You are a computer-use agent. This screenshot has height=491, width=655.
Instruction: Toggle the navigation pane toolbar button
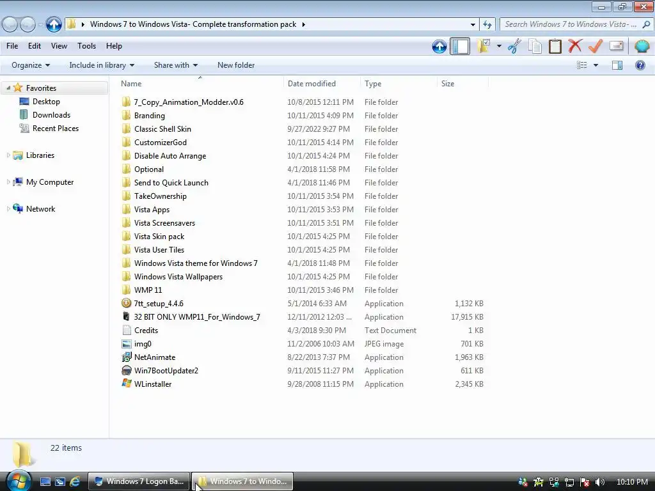tap(460, 46)
